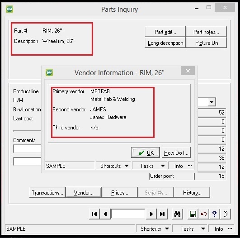
Task: Open the Tasks dropdown in main status bar
Action: [x=190, y=228]
